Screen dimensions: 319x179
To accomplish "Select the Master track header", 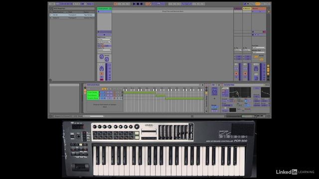I will 259,9.
